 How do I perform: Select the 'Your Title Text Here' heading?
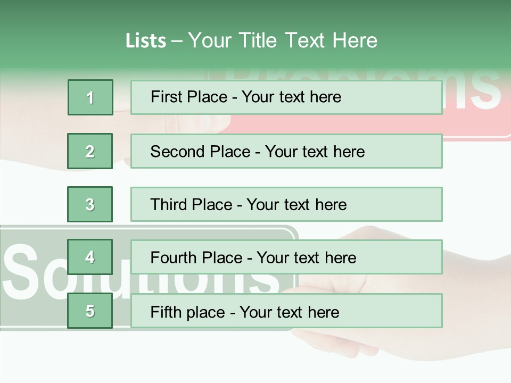(x=282, y=40)
